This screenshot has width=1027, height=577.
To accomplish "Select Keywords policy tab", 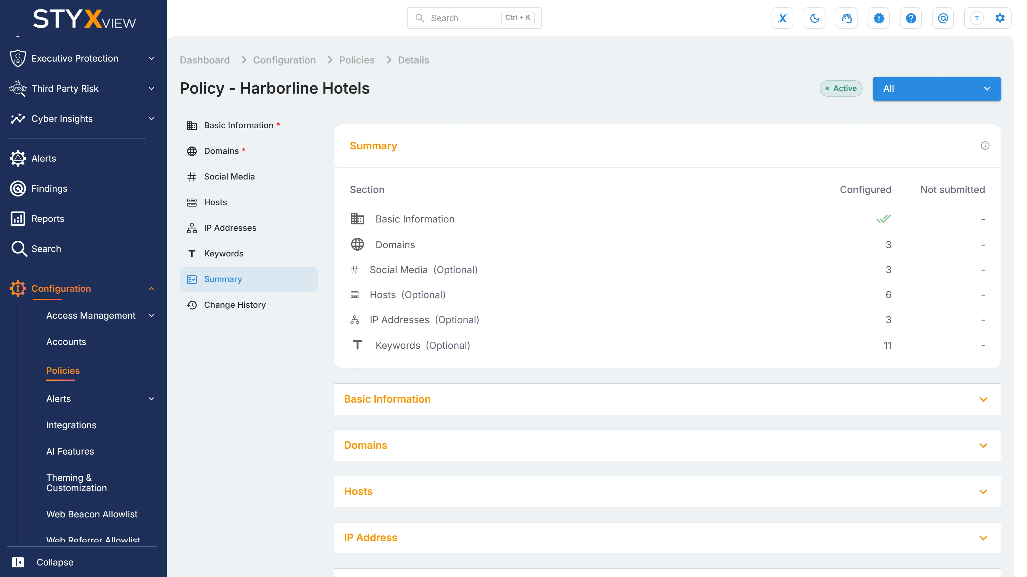I will pyautogui.click(x=249, y=254).
